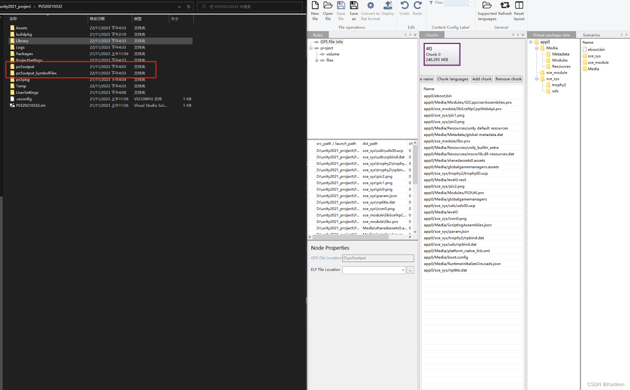Switch to the Chunks tab

tap(432, 35)
